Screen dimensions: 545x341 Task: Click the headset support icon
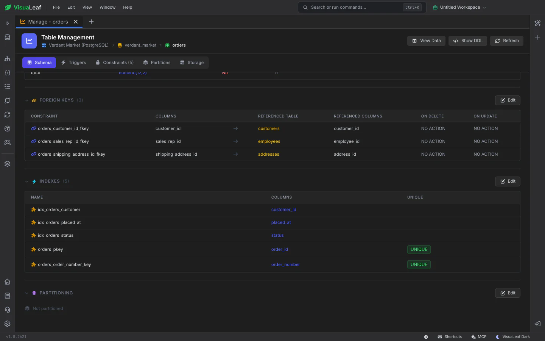7,310
